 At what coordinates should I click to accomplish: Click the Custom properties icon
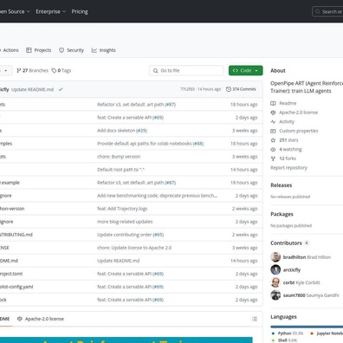point(273,131)
